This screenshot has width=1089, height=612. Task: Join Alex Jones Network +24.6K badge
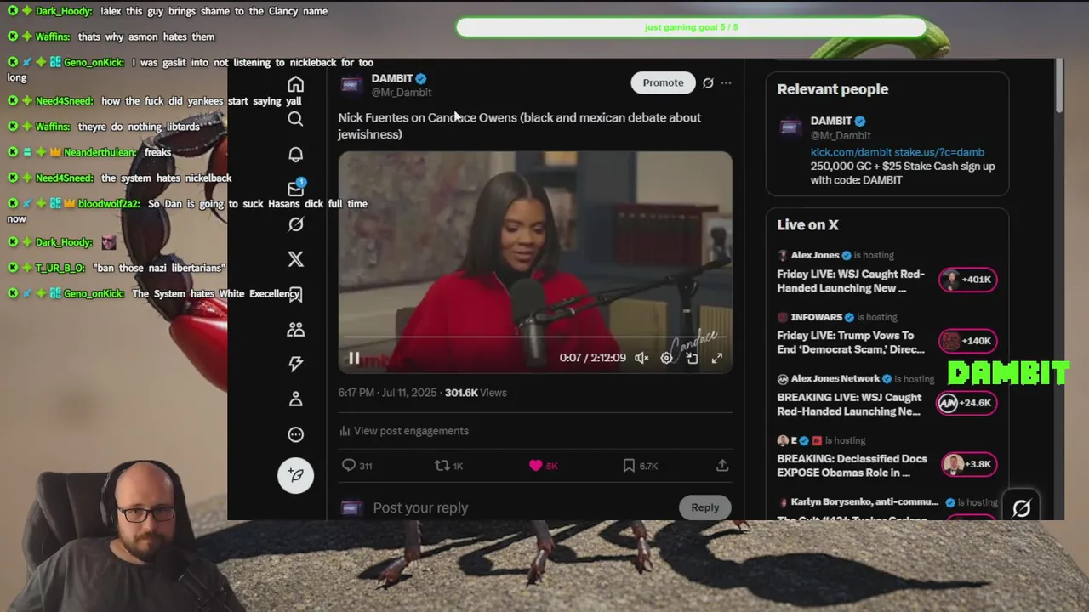click(x=967, y=403)
